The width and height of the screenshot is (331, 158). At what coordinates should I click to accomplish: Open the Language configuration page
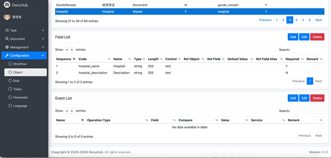(x=26, y=106)
